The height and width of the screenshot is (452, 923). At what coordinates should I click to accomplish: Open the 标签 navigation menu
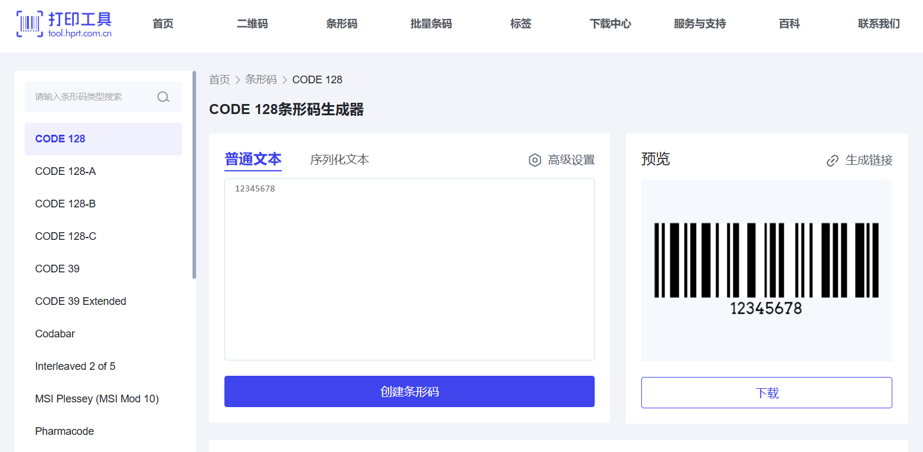click(x=521, y=24)
